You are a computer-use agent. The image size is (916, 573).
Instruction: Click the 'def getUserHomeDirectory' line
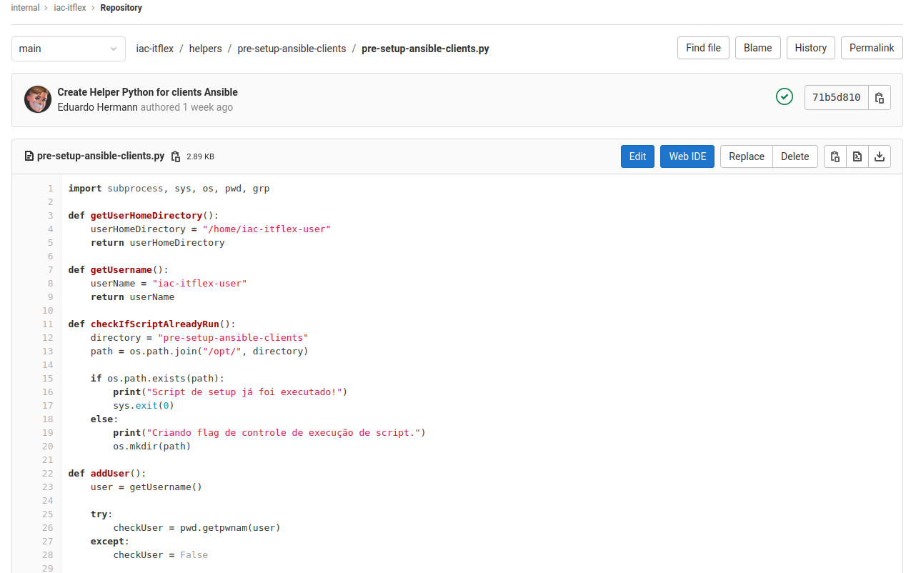pos(144,216)
